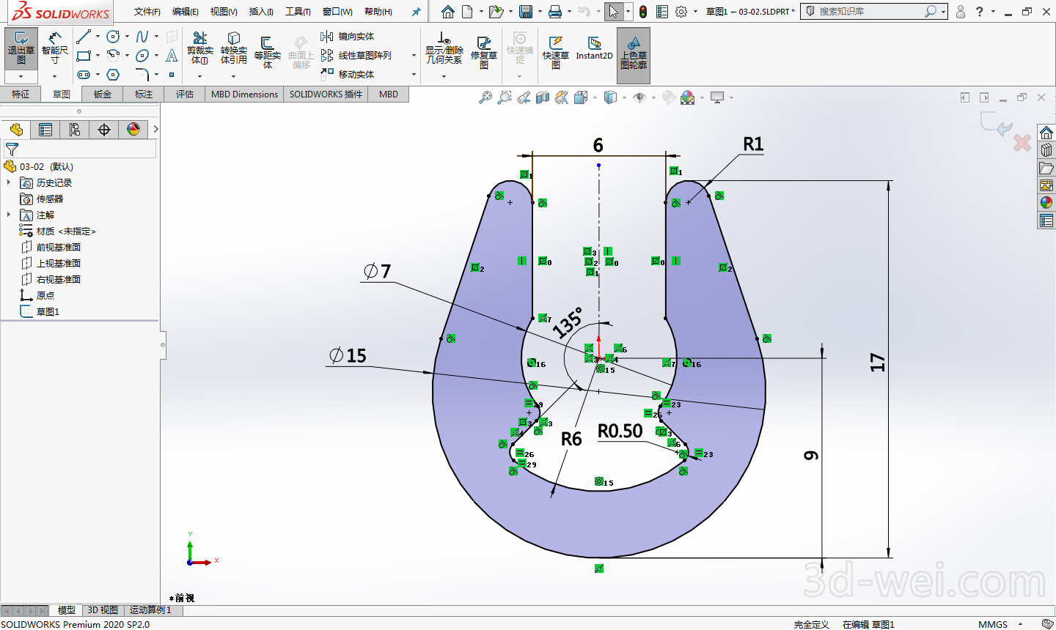Open the 工具(T) menu

298,12
